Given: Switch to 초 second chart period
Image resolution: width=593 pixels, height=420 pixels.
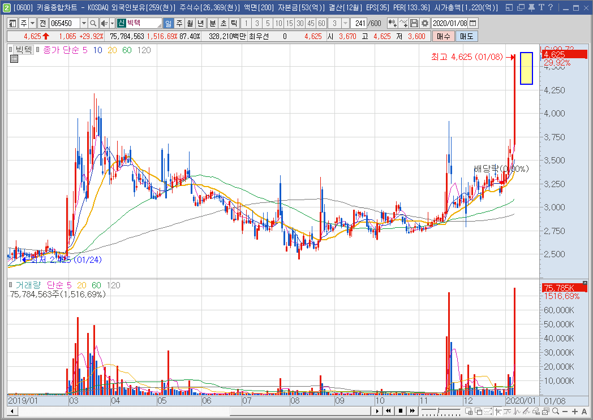Looking at the screenshot, I should pyautogui.click(x=224, y=23).
